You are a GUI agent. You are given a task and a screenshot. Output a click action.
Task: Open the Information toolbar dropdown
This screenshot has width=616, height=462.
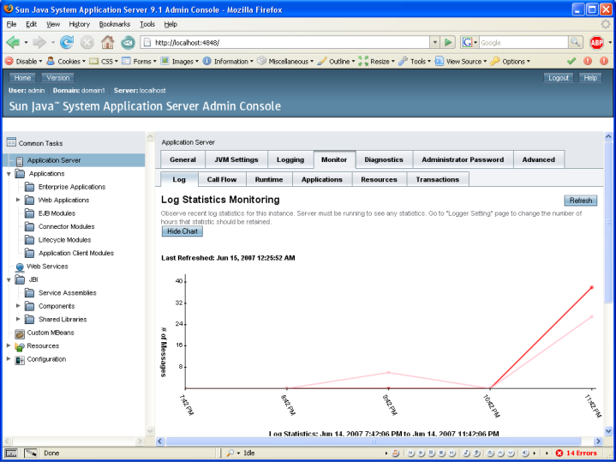[x=228, y=62]
